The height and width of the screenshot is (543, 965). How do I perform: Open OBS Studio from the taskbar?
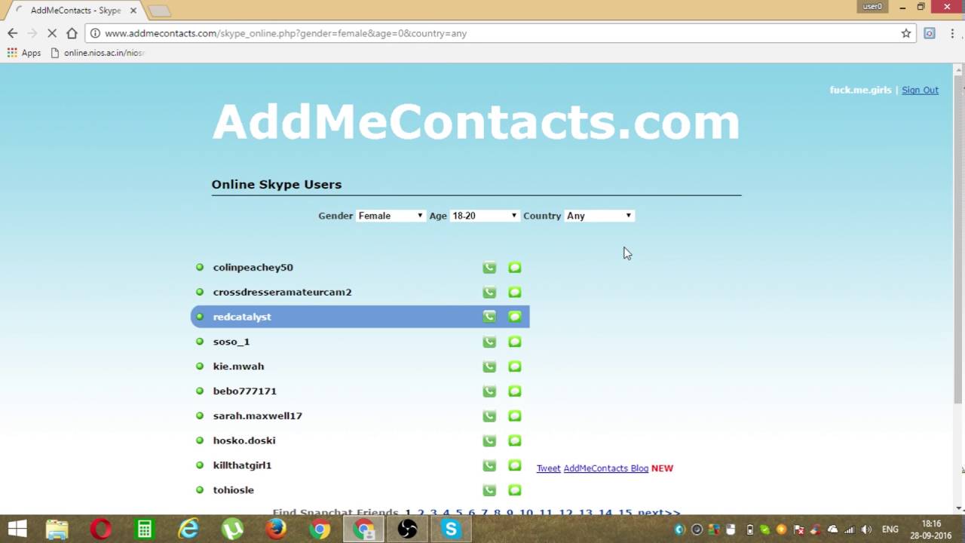pos(407,529)
